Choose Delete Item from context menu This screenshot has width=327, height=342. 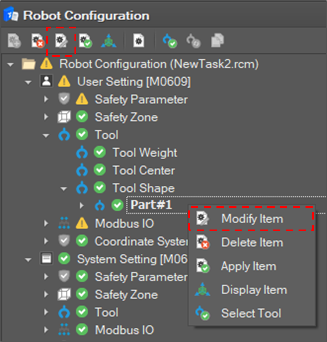pyautogui.click(x=252, y=243)
